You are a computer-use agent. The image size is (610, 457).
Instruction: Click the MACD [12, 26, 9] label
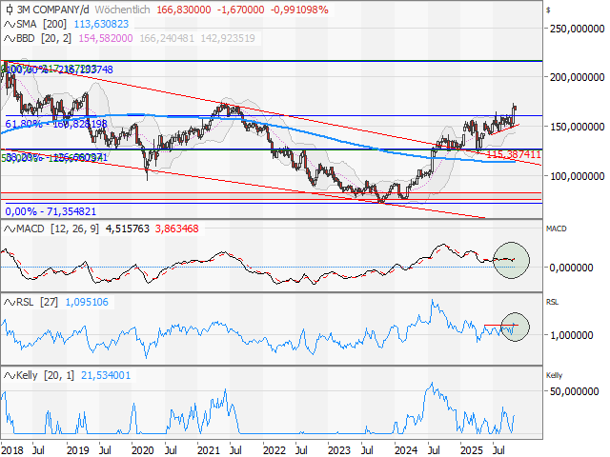tap(57, 228)
